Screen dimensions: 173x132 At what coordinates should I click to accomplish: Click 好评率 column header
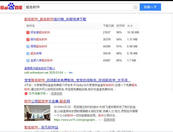121,26
